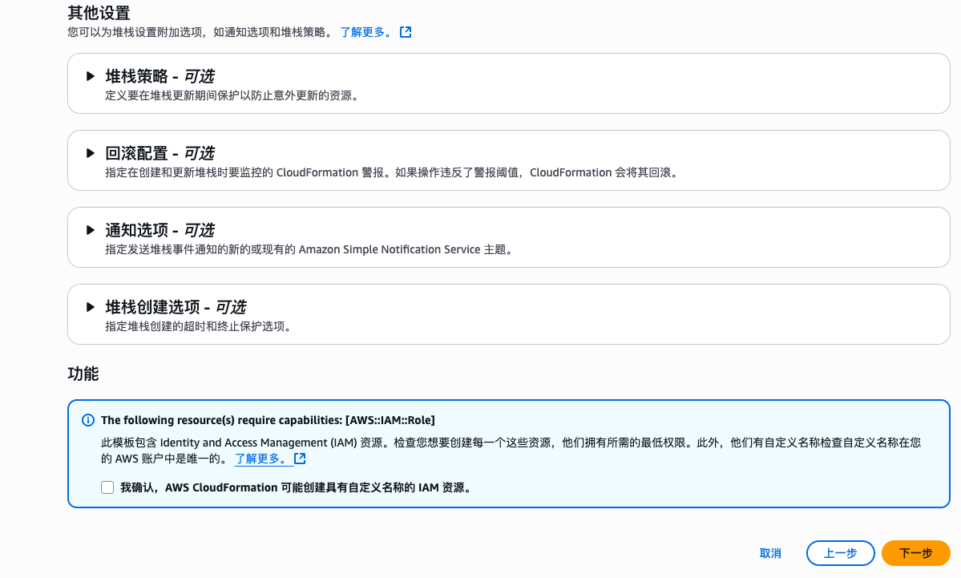Screen dimensions: 961x578
Task: Click the 堆栈策略 - 可选 heading
Action: [x=160, y=77]
